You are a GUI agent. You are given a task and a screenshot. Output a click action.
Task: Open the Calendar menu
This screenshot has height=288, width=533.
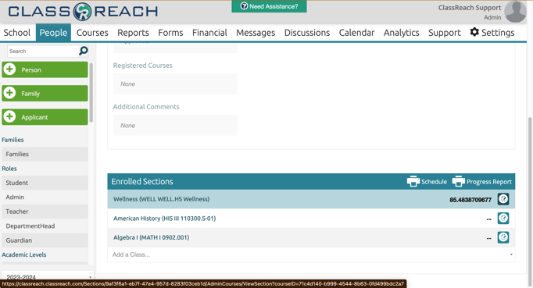356,33
